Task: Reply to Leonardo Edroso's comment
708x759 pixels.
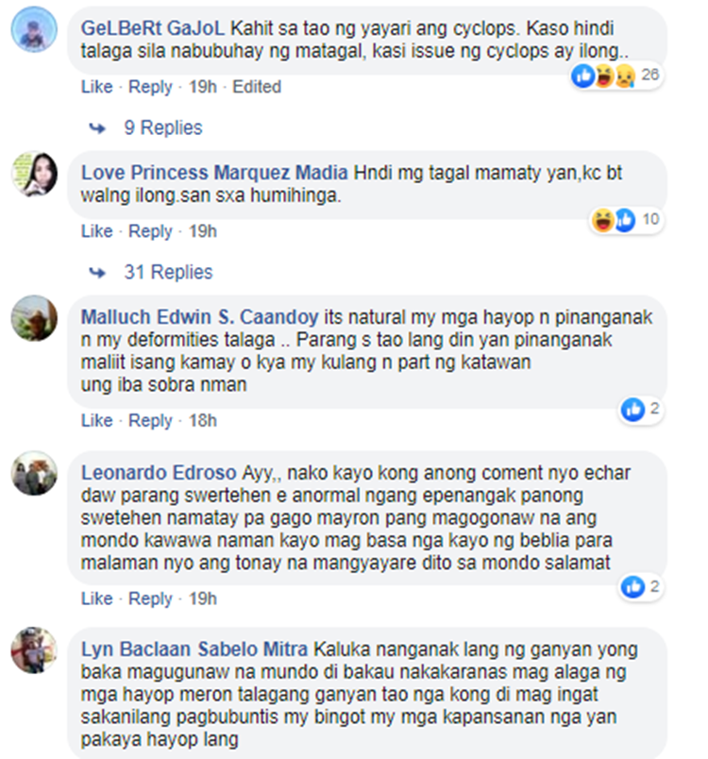Action: (150, 599)
